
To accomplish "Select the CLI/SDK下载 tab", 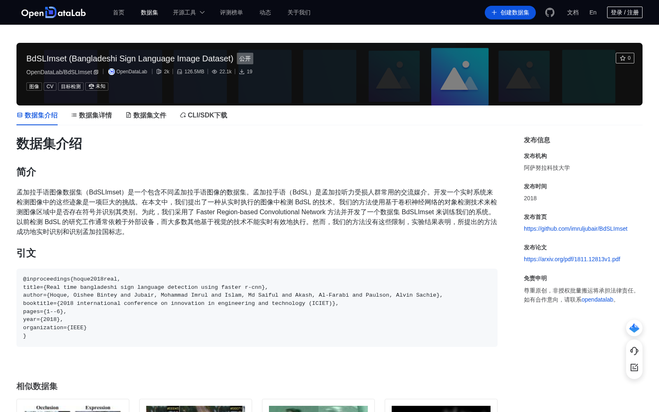I will point(203,115).
